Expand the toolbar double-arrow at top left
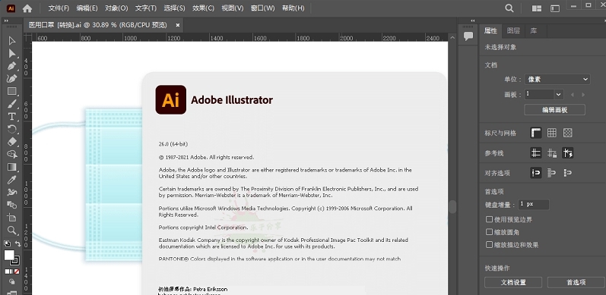Screen dimensions: 606x295 click(x=5, y=20)
